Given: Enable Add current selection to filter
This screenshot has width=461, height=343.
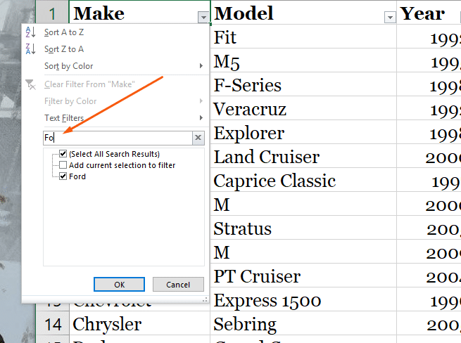Looking at the screenshot, I should point(63,164).
